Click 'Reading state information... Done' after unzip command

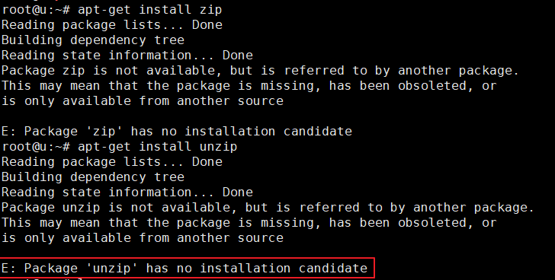coord(127,192)
